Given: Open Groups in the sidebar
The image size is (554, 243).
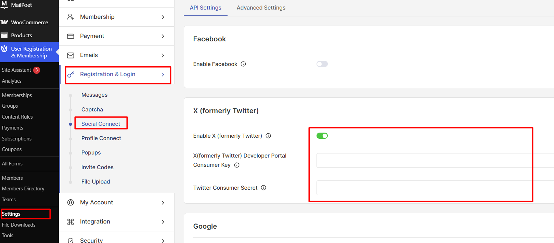Looking at the screenshot, I should coord(10,106).
